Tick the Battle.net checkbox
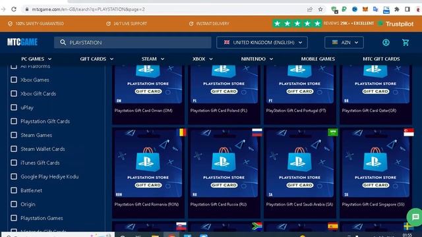Screen dimensions: 422x237 tap(14, 190)
